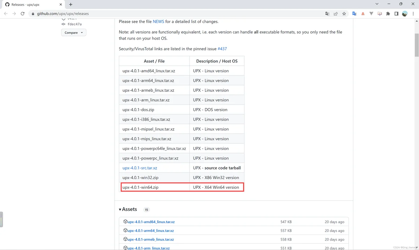
Task: Open the Google Translate extension icon
Action: coord(354,14)
